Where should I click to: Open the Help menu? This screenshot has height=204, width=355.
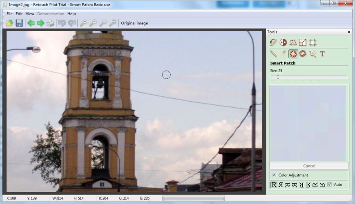71,13
